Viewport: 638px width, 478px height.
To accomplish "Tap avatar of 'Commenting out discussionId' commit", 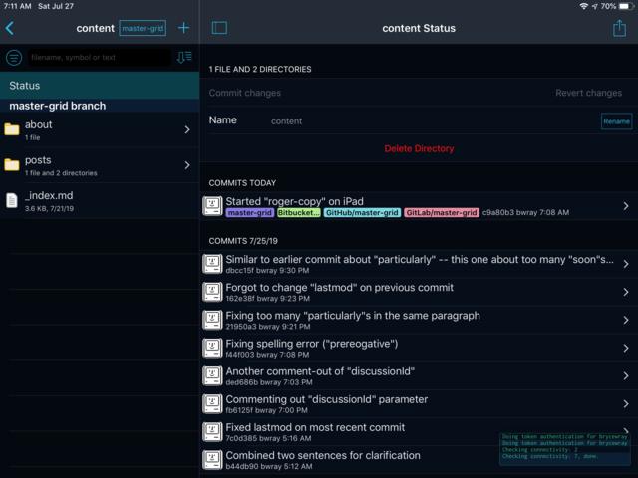I will click(x=212, y=404).
